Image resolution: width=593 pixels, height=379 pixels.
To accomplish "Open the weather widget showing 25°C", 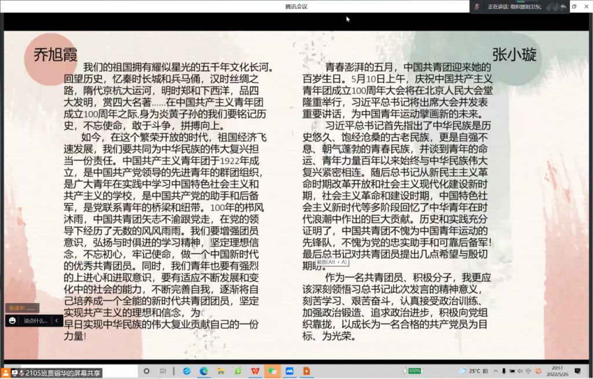I will click(x=471, y=371).
